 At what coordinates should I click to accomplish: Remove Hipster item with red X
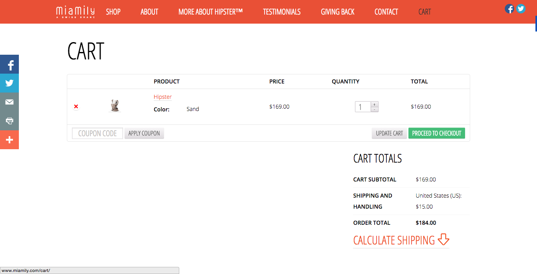76,106
